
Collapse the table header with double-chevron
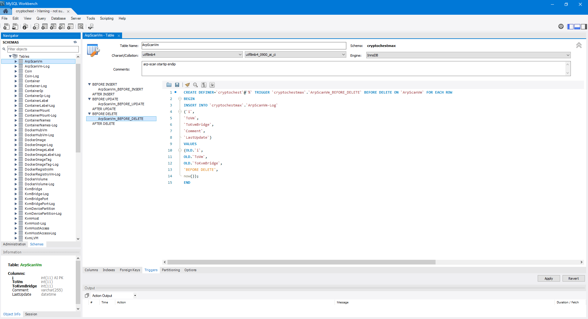pyautogui.click(x=579, y=45)
